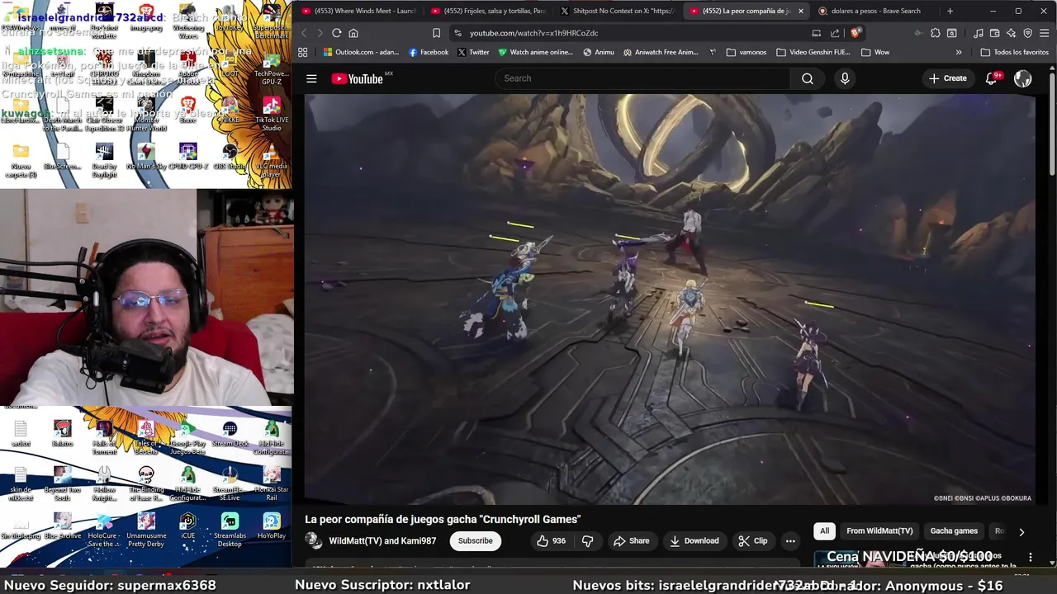Open iCUE desktop shortcut

(187, 526)
